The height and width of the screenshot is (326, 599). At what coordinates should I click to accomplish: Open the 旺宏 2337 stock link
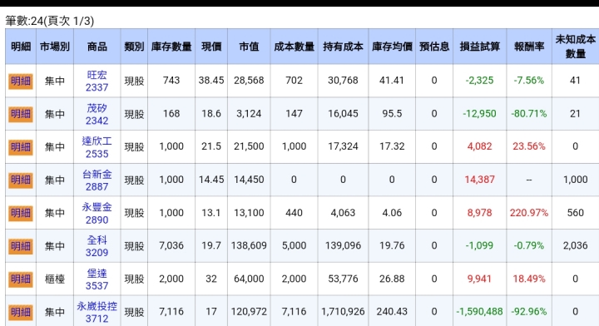[x=97, y=81]
